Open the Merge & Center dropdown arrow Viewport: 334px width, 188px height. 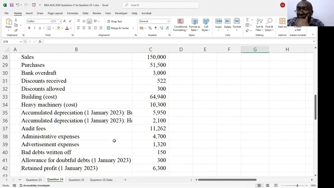tap(133, 28)
